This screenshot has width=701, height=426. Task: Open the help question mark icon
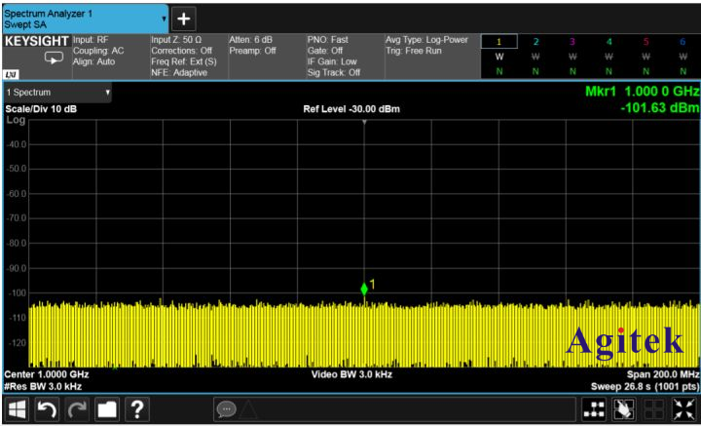click(x=137, y=410)
